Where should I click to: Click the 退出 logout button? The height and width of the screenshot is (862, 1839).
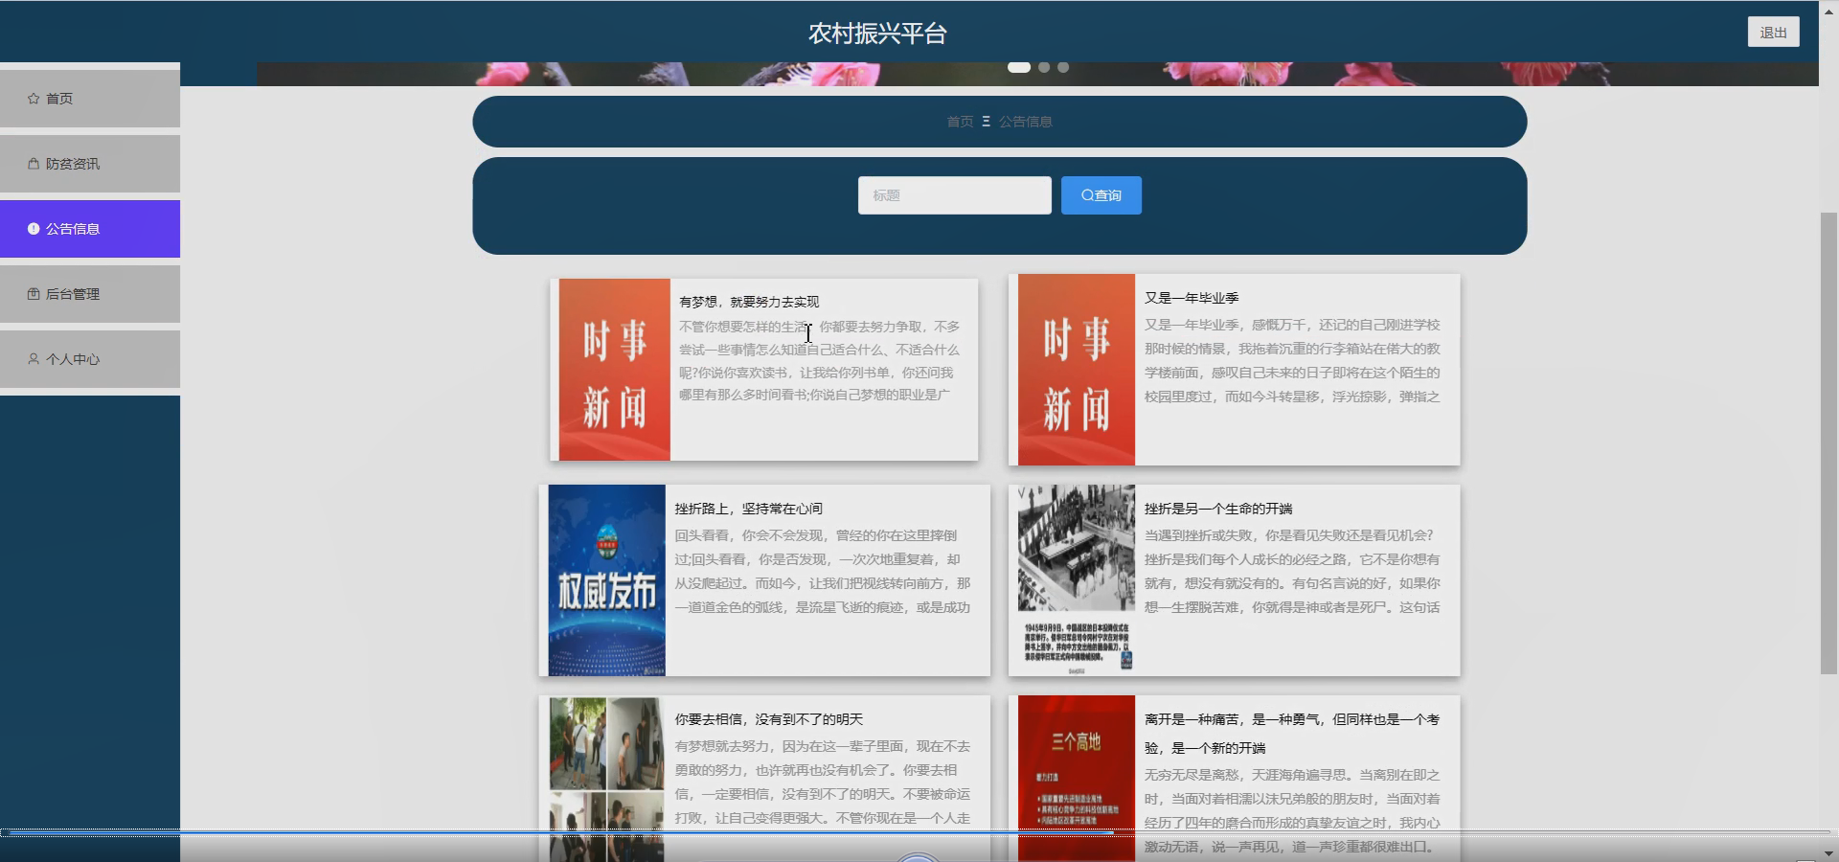point(1773,32)
